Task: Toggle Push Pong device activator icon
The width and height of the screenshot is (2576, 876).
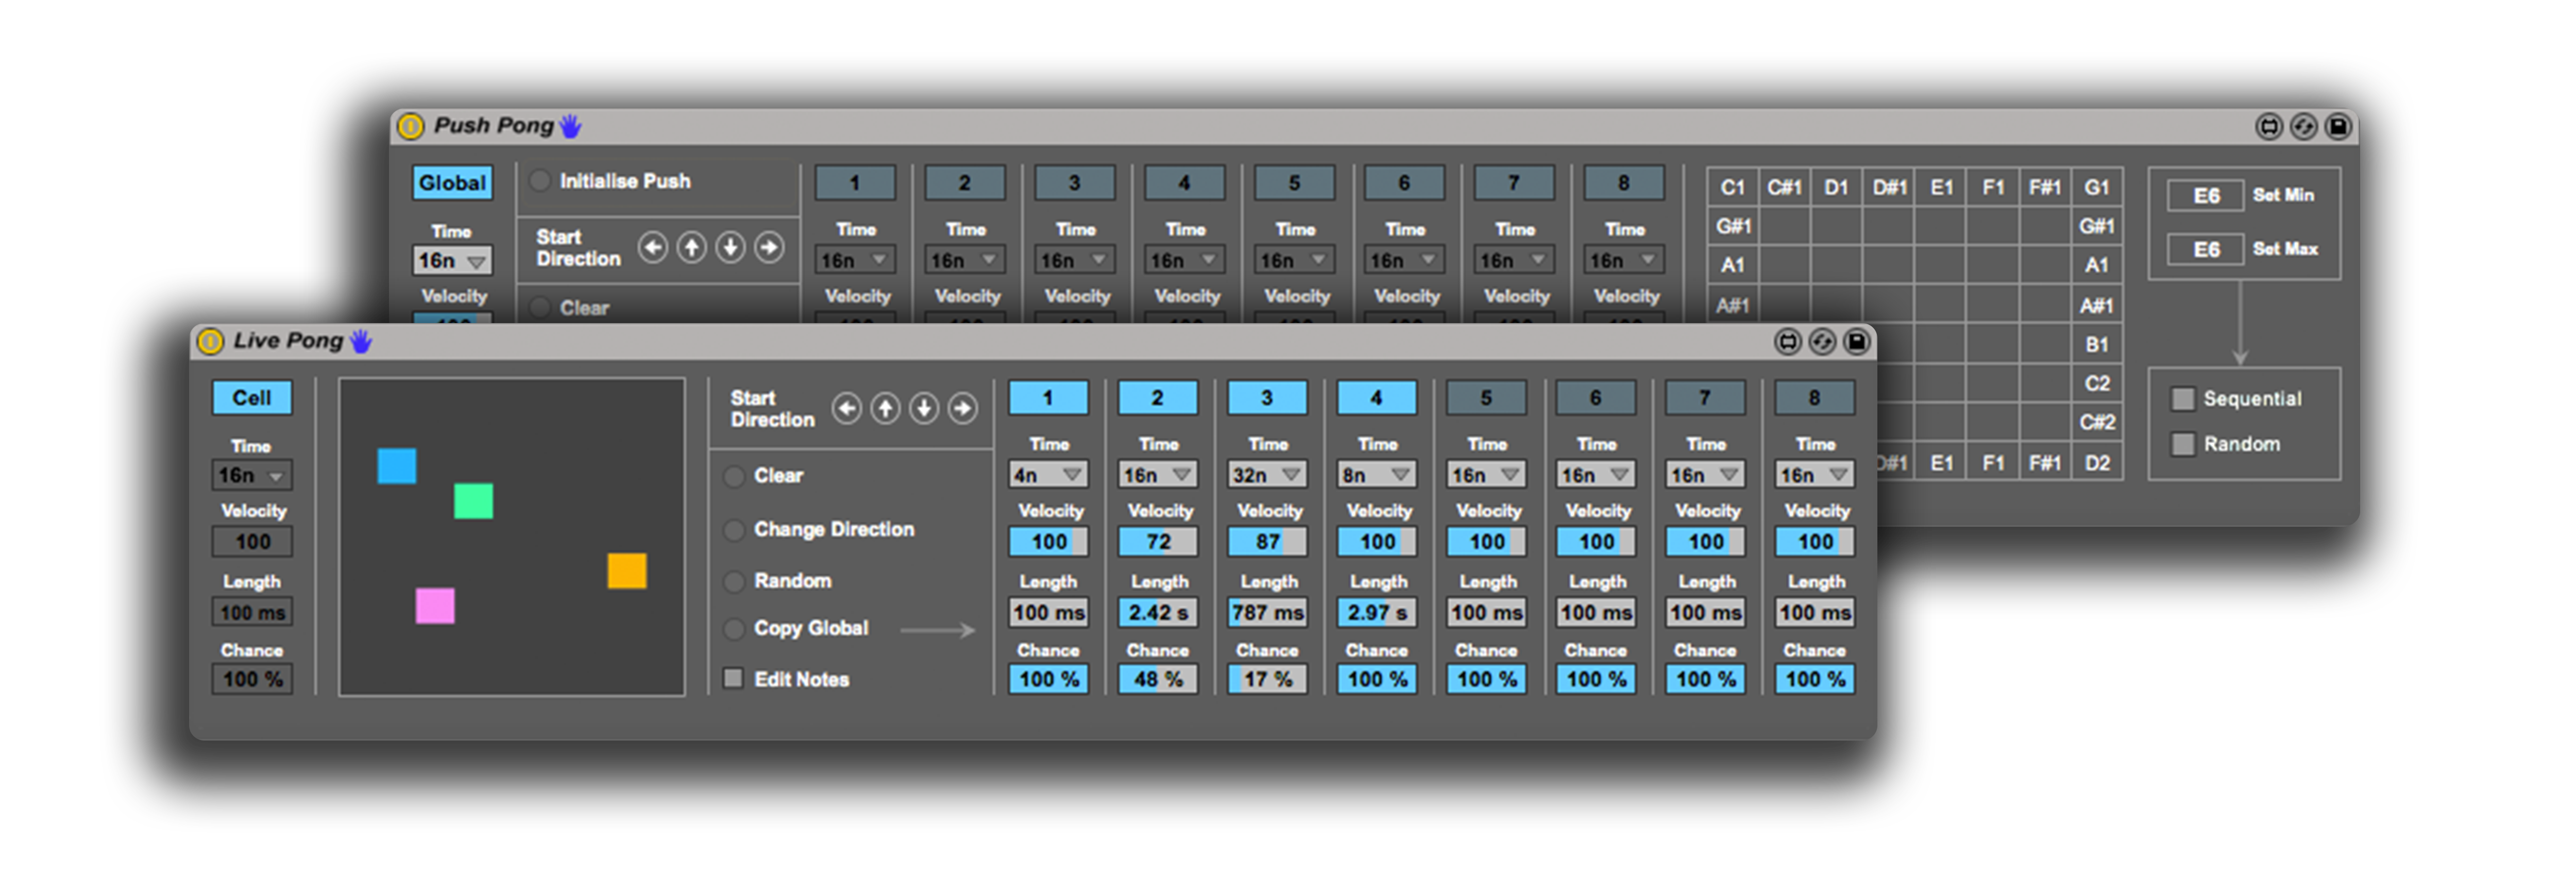Action: pyautogui.click(x=411, y=126)
